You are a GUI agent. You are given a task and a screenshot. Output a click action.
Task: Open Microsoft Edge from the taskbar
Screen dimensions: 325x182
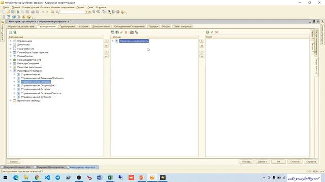pos(16,177)
